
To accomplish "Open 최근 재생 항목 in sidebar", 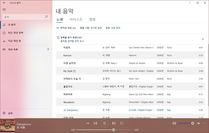I will pyautogui.click(x=26, y=33).
